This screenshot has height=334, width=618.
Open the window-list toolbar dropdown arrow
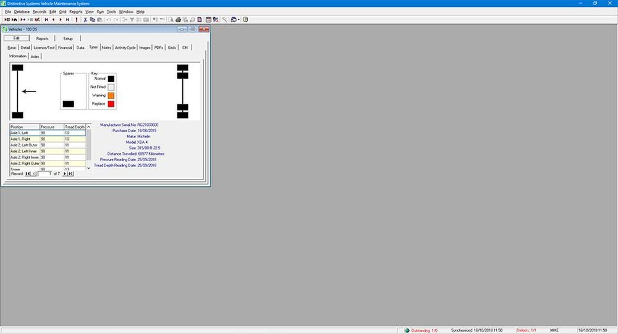click(239, 20)
